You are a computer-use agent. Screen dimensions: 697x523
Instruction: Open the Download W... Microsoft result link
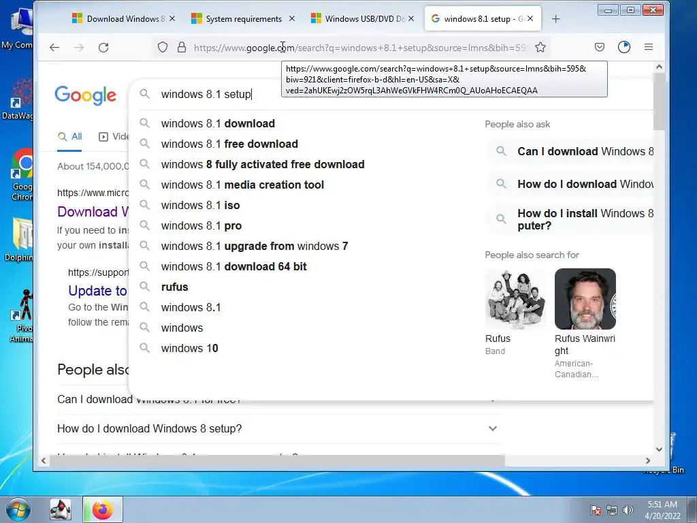coord(93,212)
